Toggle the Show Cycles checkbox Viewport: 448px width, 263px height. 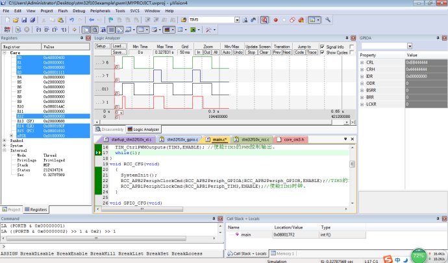pos(323,52)
